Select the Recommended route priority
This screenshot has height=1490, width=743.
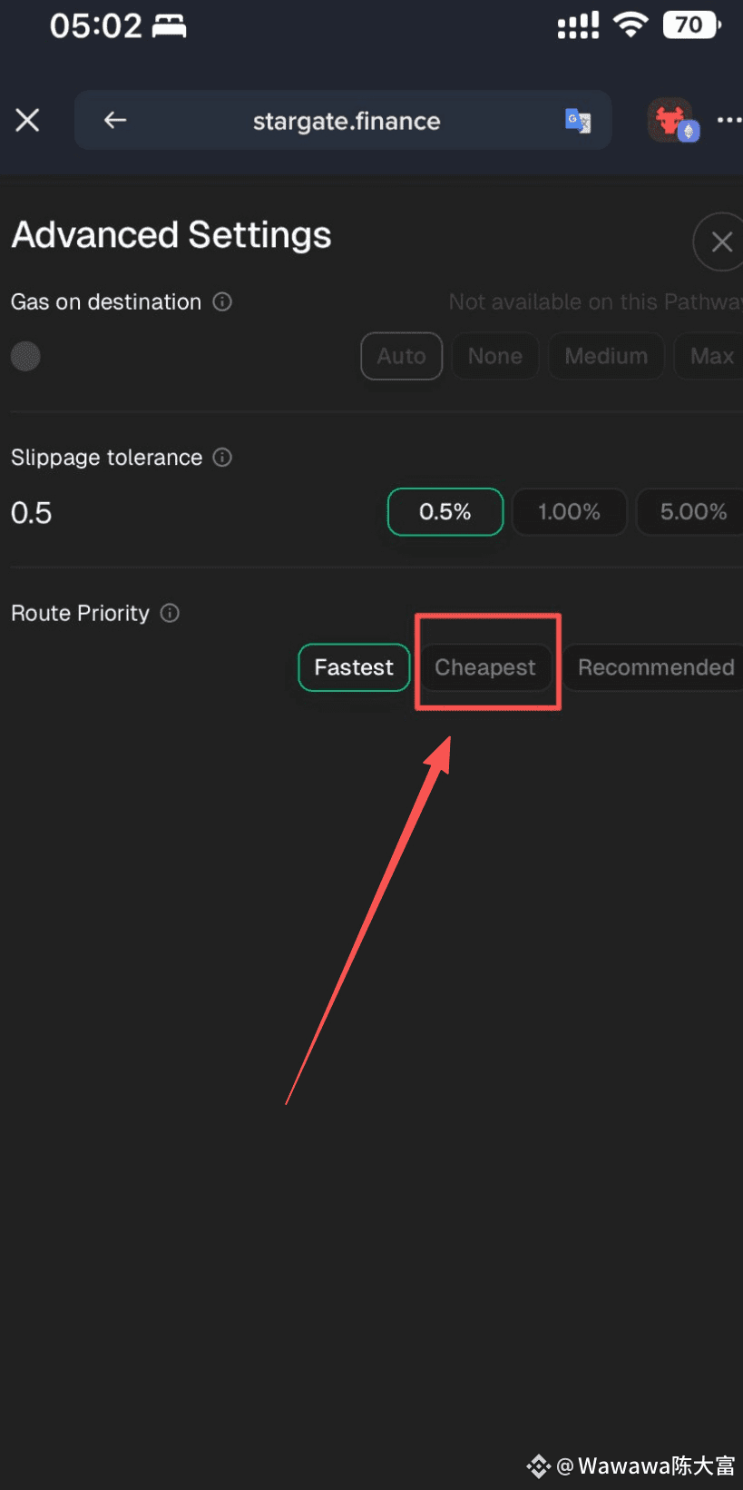(655, 667)
